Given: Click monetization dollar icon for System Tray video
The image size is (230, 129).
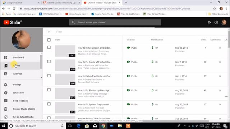Looking at the screenshot, I should tap(152, 104).
